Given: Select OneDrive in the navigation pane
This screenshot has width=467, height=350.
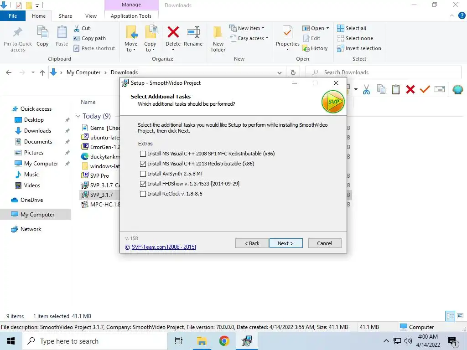Looking at the screenshot, I should [31, 200].
